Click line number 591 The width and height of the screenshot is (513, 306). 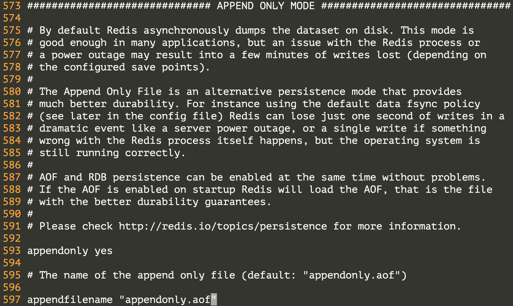pos(12,226)
